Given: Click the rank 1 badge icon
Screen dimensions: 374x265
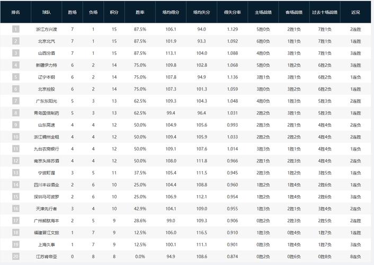Looking at the screenshot, I should tap(16, 29).
